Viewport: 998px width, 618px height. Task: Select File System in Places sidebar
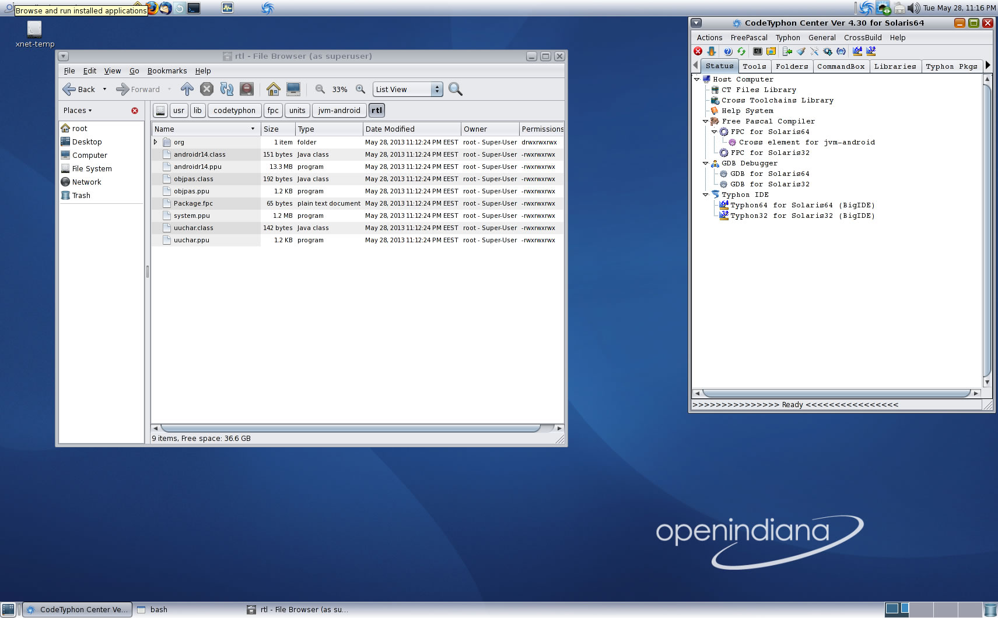click(92, 169)
